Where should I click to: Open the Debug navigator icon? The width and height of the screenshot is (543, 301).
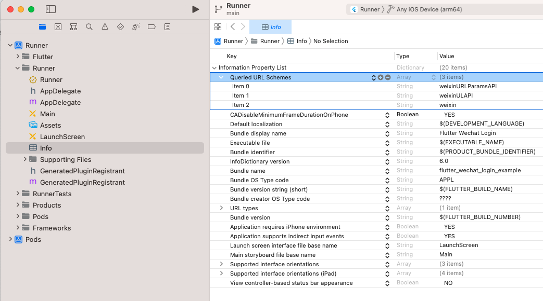point(136,26)
